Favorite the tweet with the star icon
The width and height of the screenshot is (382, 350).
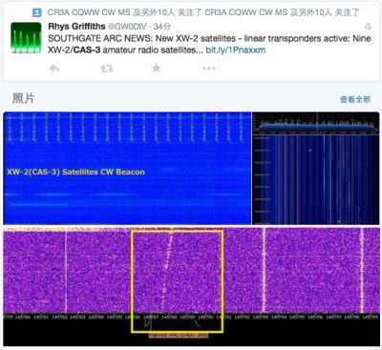[x=157, y=68]
